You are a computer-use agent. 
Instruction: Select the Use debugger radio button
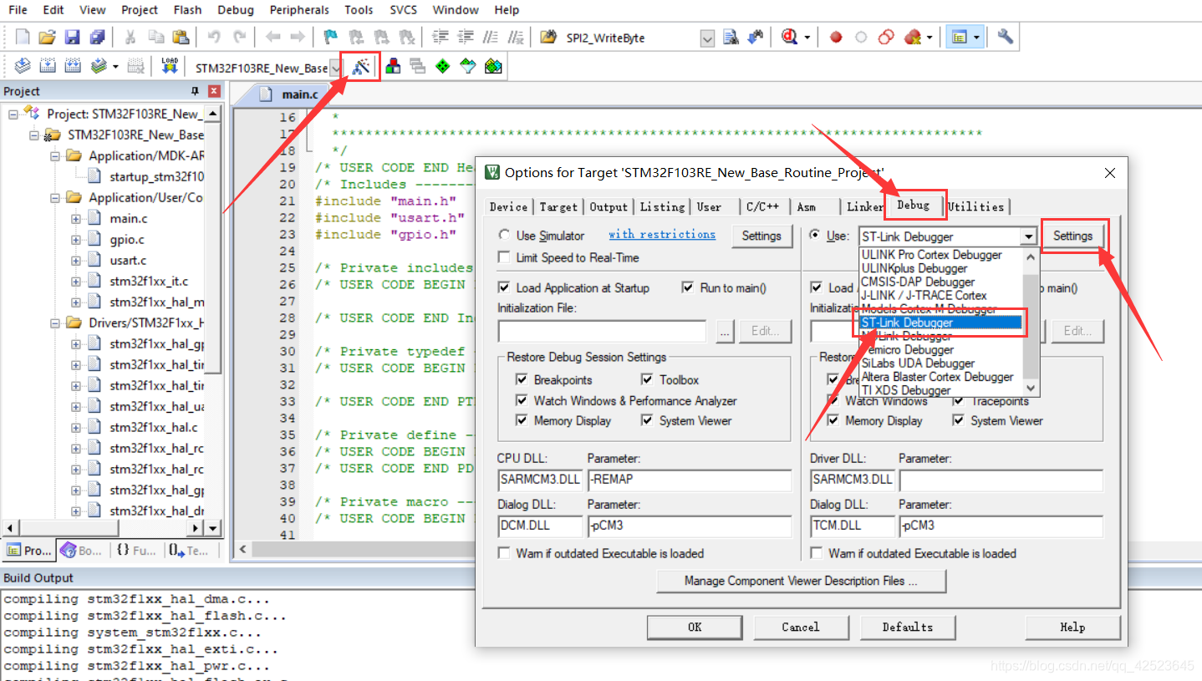click(x=815, y=236)
